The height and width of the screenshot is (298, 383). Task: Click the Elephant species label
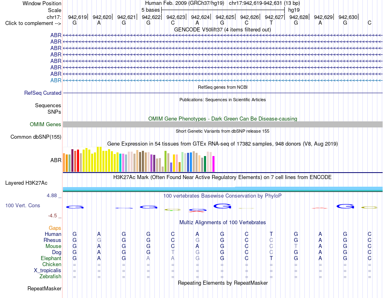[51, 258]
